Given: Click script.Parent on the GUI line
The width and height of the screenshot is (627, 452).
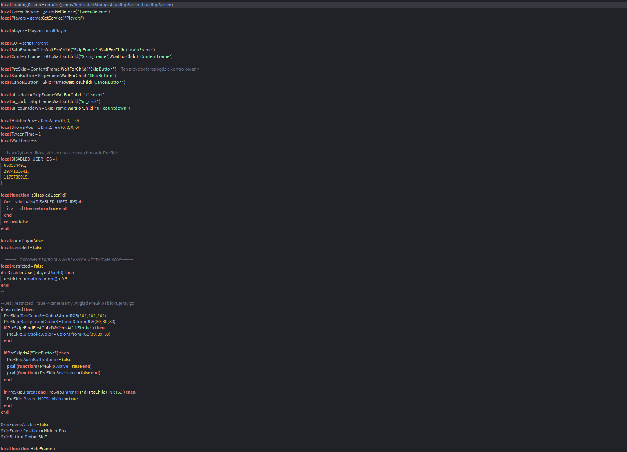Looking at the screenshot, I should click(35, 43).
